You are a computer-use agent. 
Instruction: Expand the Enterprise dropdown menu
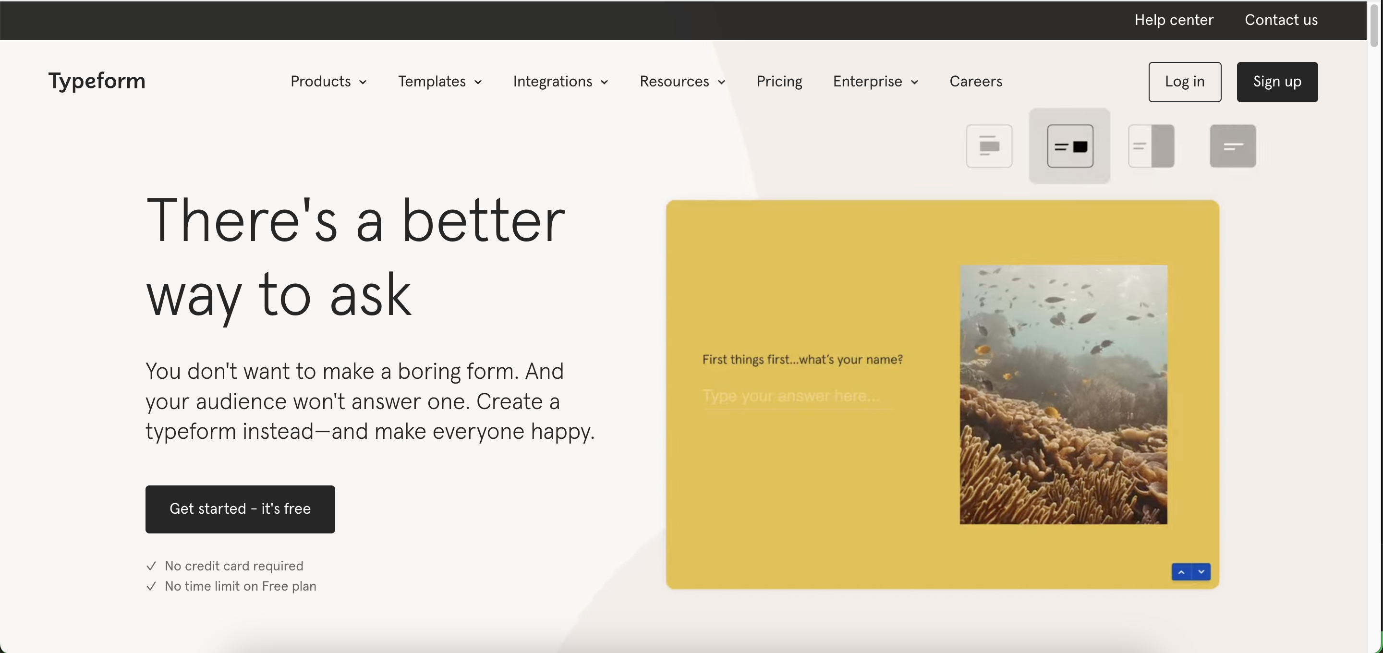[875, 82]
